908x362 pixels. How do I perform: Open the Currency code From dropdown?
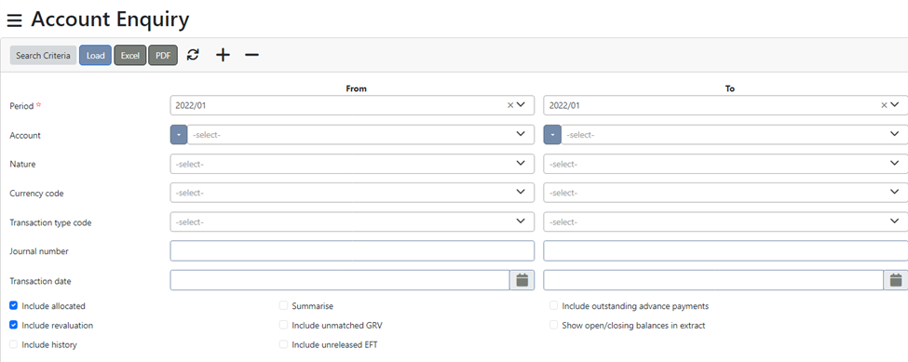click(x=352, y=193)
